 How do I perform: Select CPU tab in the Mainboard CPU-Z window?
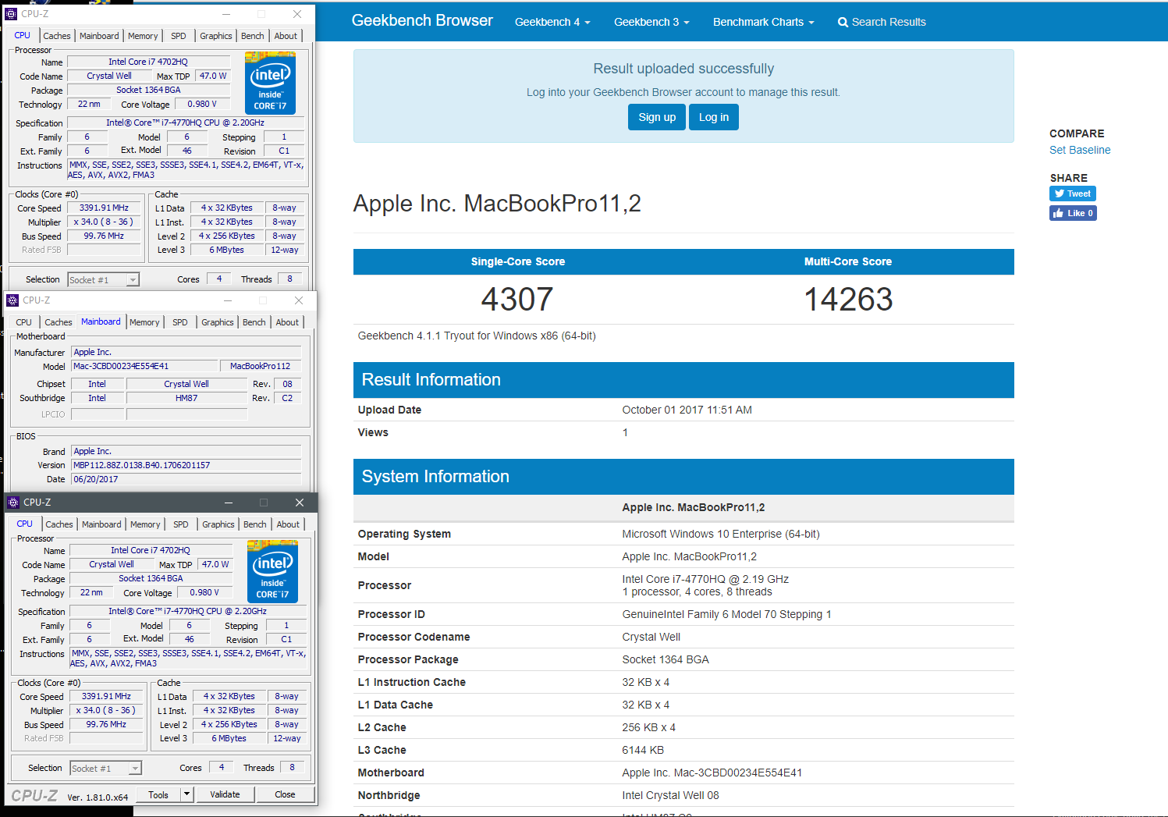pyautogui.click(x=24, y=322)
